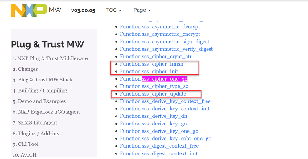
Task: Open the TOC dropdown menu
Action: (113, 10)
